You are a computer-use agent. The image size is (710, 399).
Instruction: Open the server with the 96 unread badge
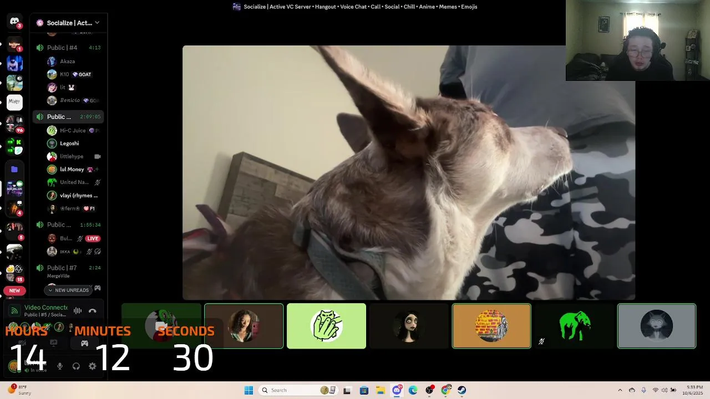14,123
